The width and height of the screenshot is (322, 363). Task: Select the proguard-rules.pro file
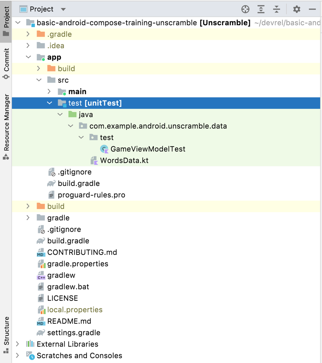coord(91,195)
